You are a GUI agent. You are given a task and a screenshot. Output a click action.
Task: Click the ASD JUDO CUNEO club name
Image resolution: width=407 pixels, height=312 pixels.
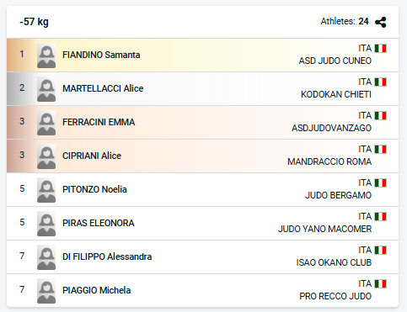click(x=335, y=61)
